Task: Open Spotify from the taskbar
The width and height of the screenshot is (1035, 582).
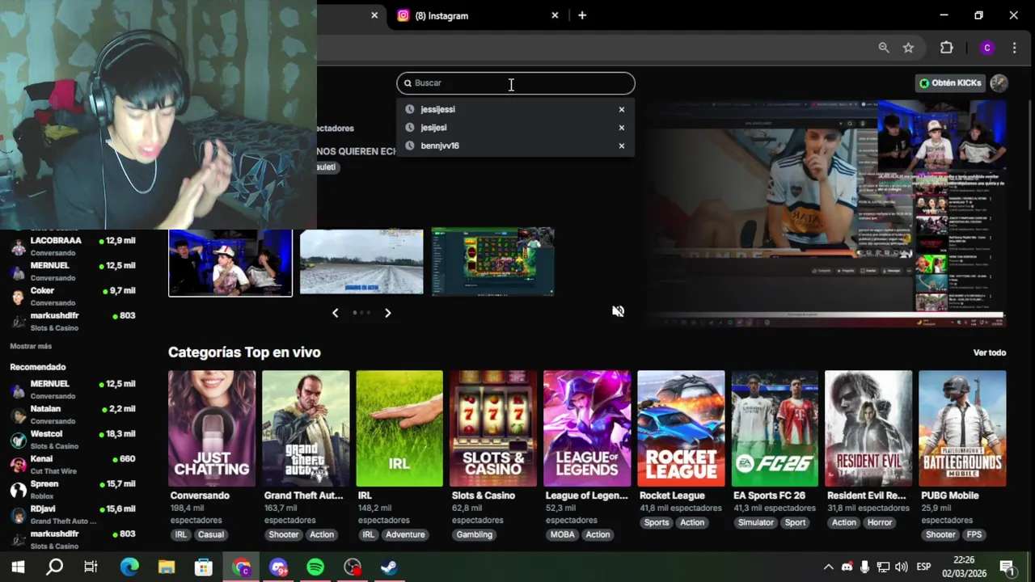Action: pos(315,567)
